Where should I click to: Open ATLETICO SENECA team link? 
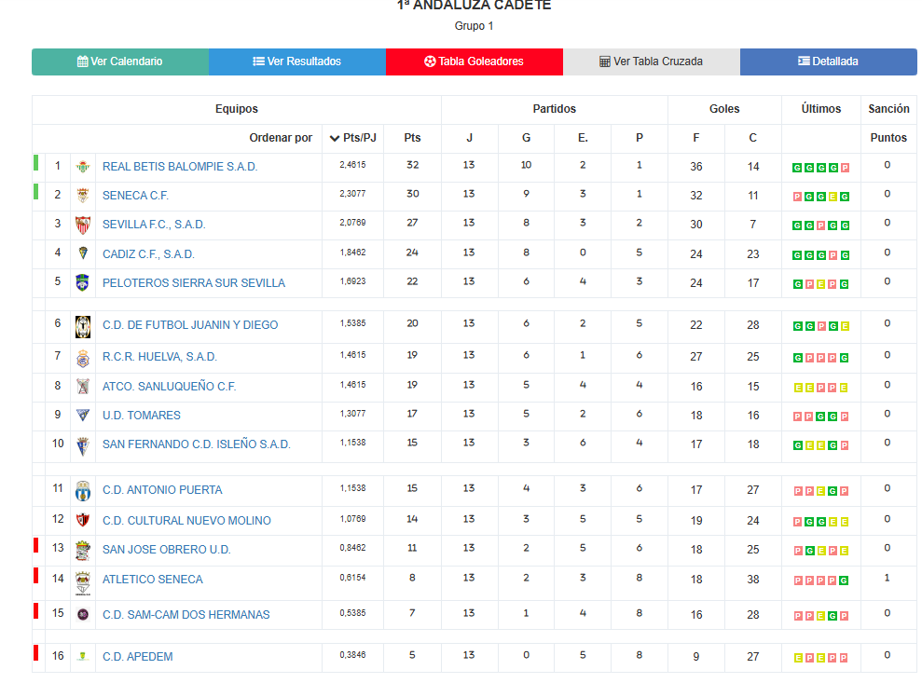152,580
